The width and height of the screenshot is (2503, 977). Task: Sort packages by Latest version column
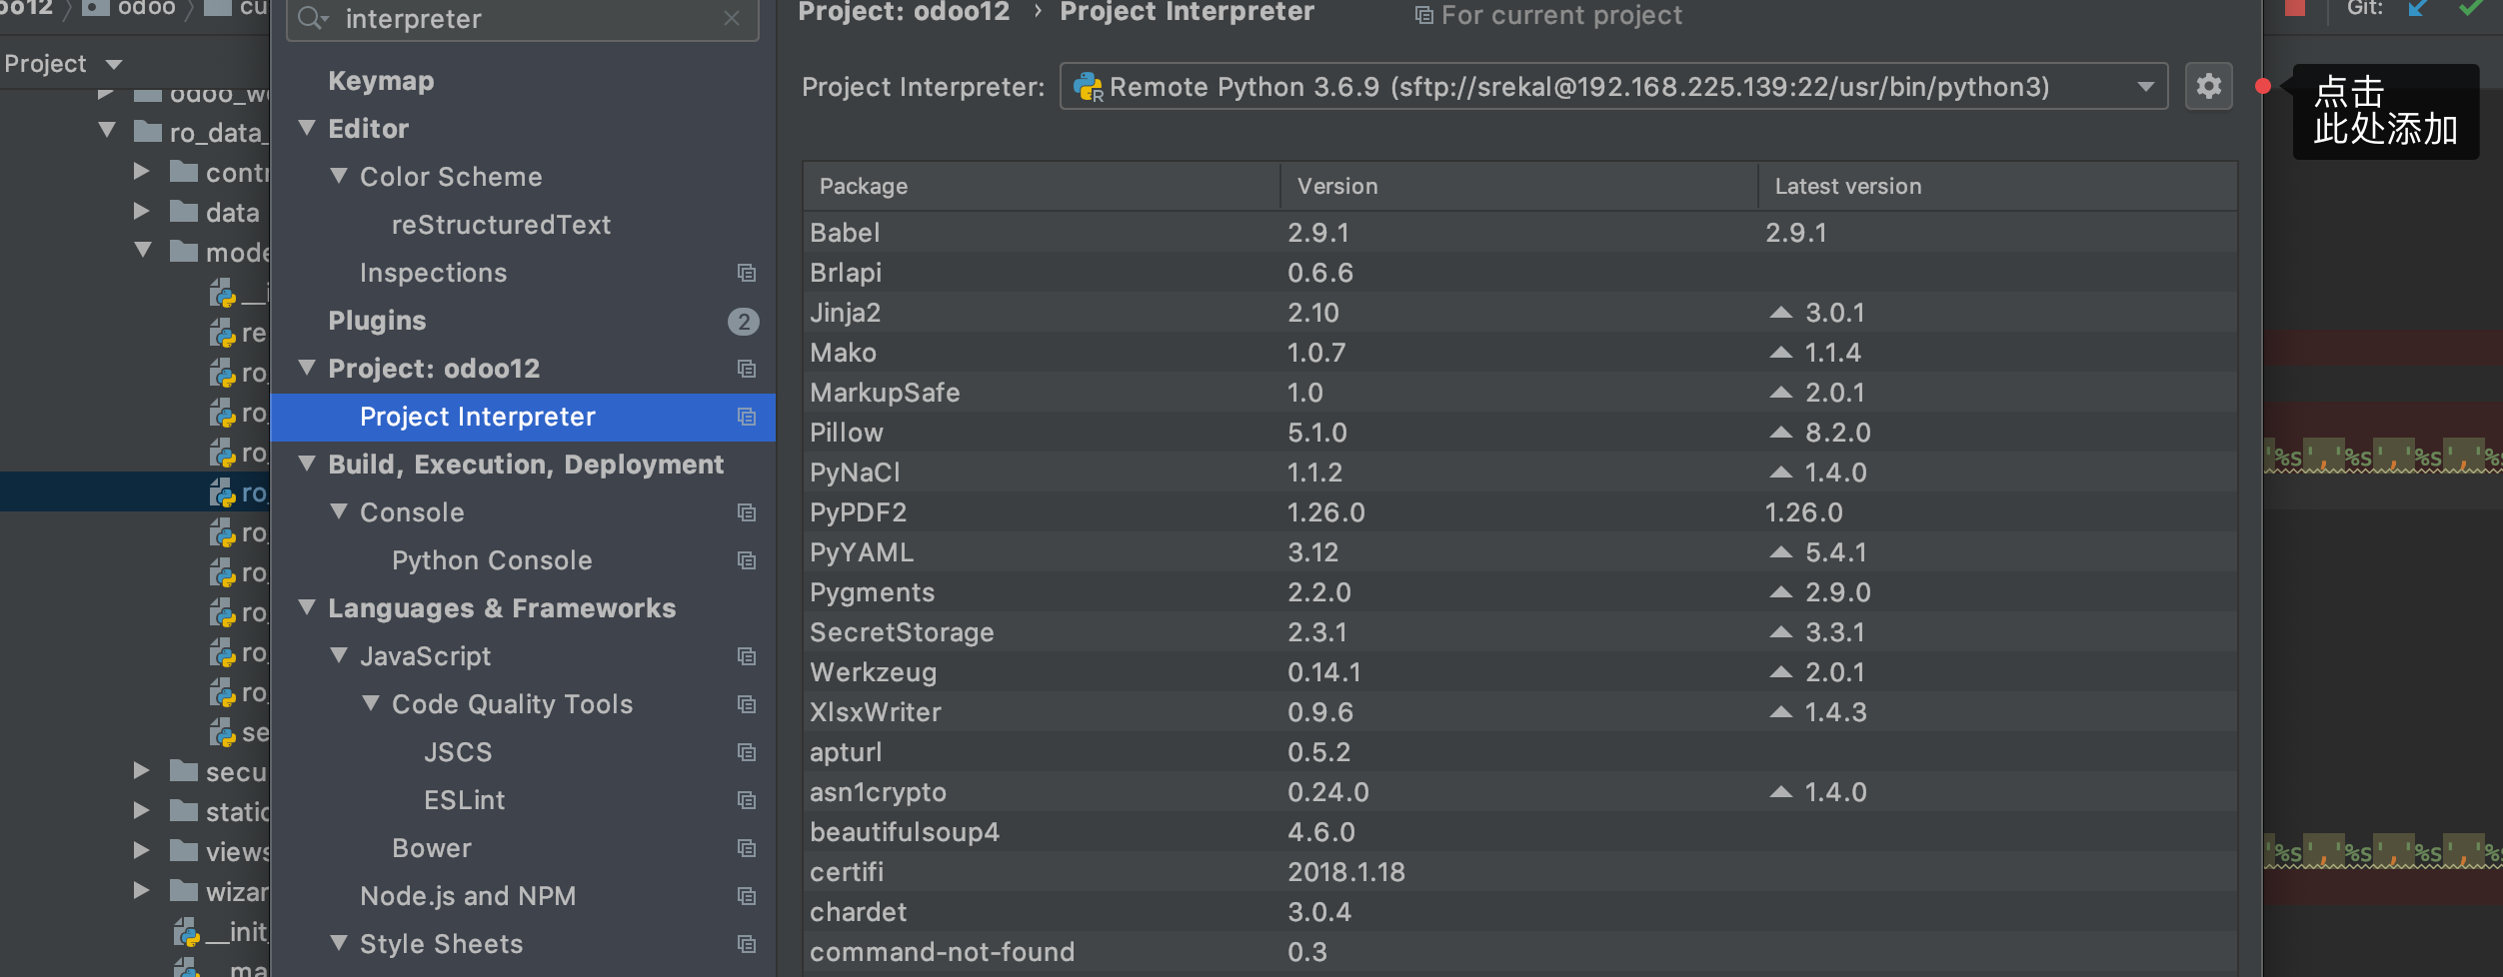coord(1847,187)
